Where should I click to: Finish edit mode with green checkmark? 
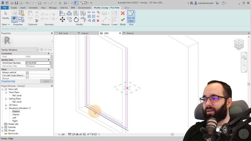pyautogui.click(x=123, y=20)
